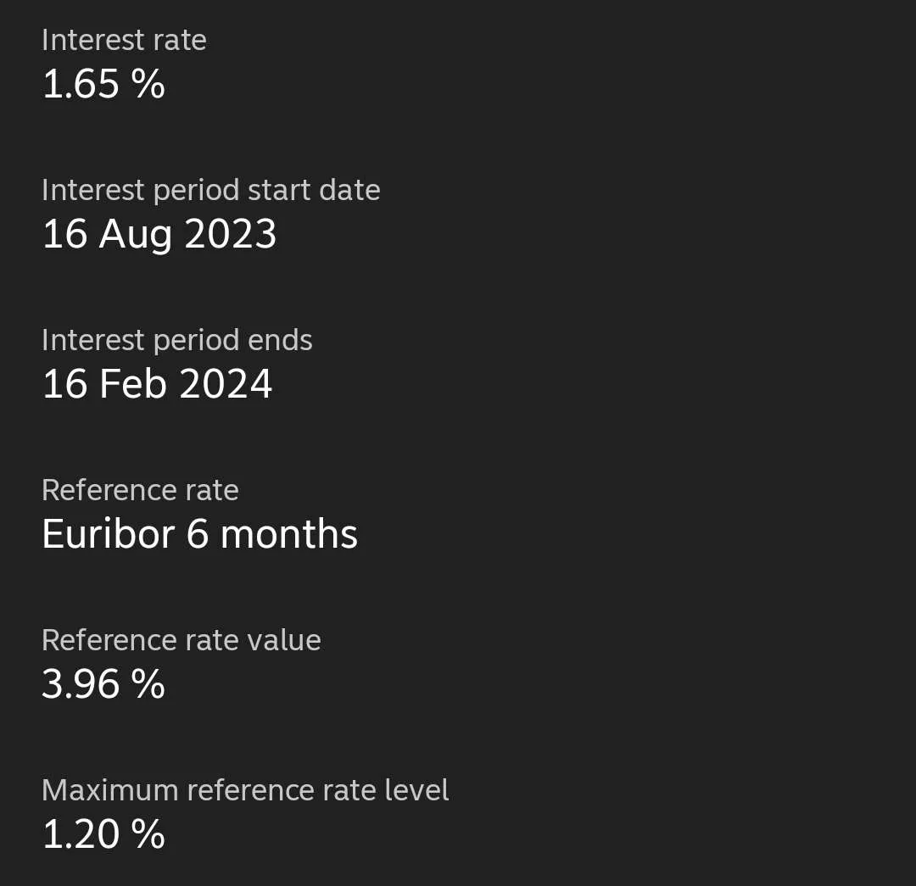Click the word months after Euribor 6
The height and width of the screenshot is (886, 916).
point(288,535)
